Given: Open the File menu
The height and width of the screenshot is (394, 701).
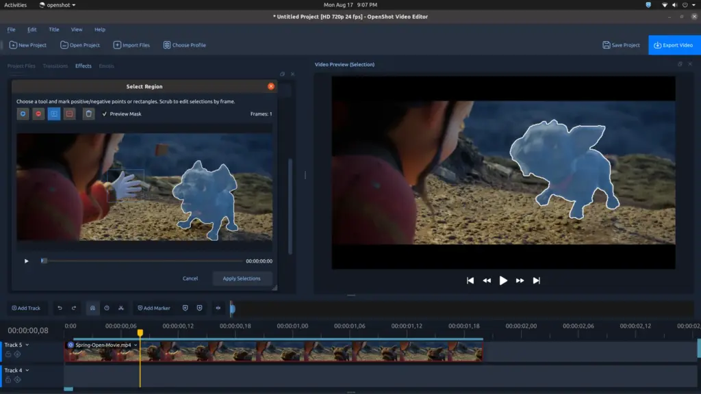Looking at the screenshot, I should [x=11, y=29].
